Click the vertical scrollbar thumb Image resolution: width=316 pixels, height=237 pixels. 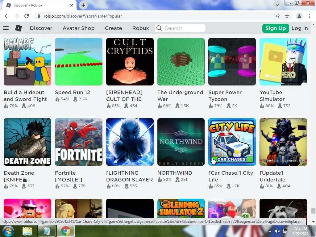[x=313, y=211]
